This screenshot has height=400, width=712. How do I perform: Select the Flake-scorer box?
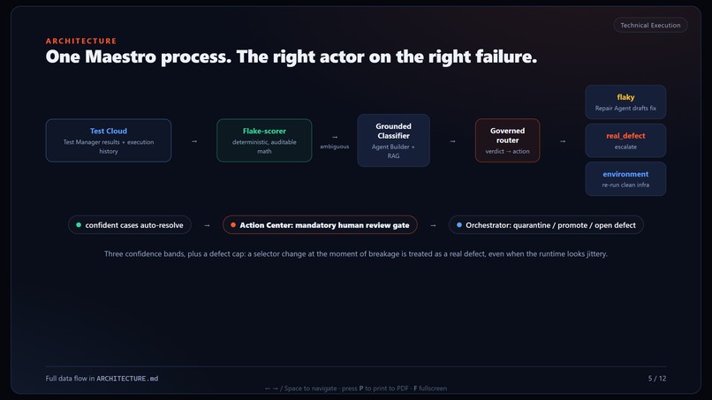pyautogui.click(x=264, y=140)
